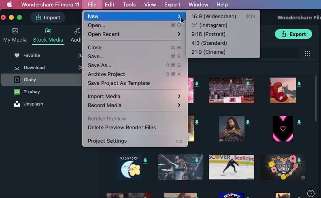321x198 pixels.
Task: Select Giphy stock source
Action: [42, 80]
